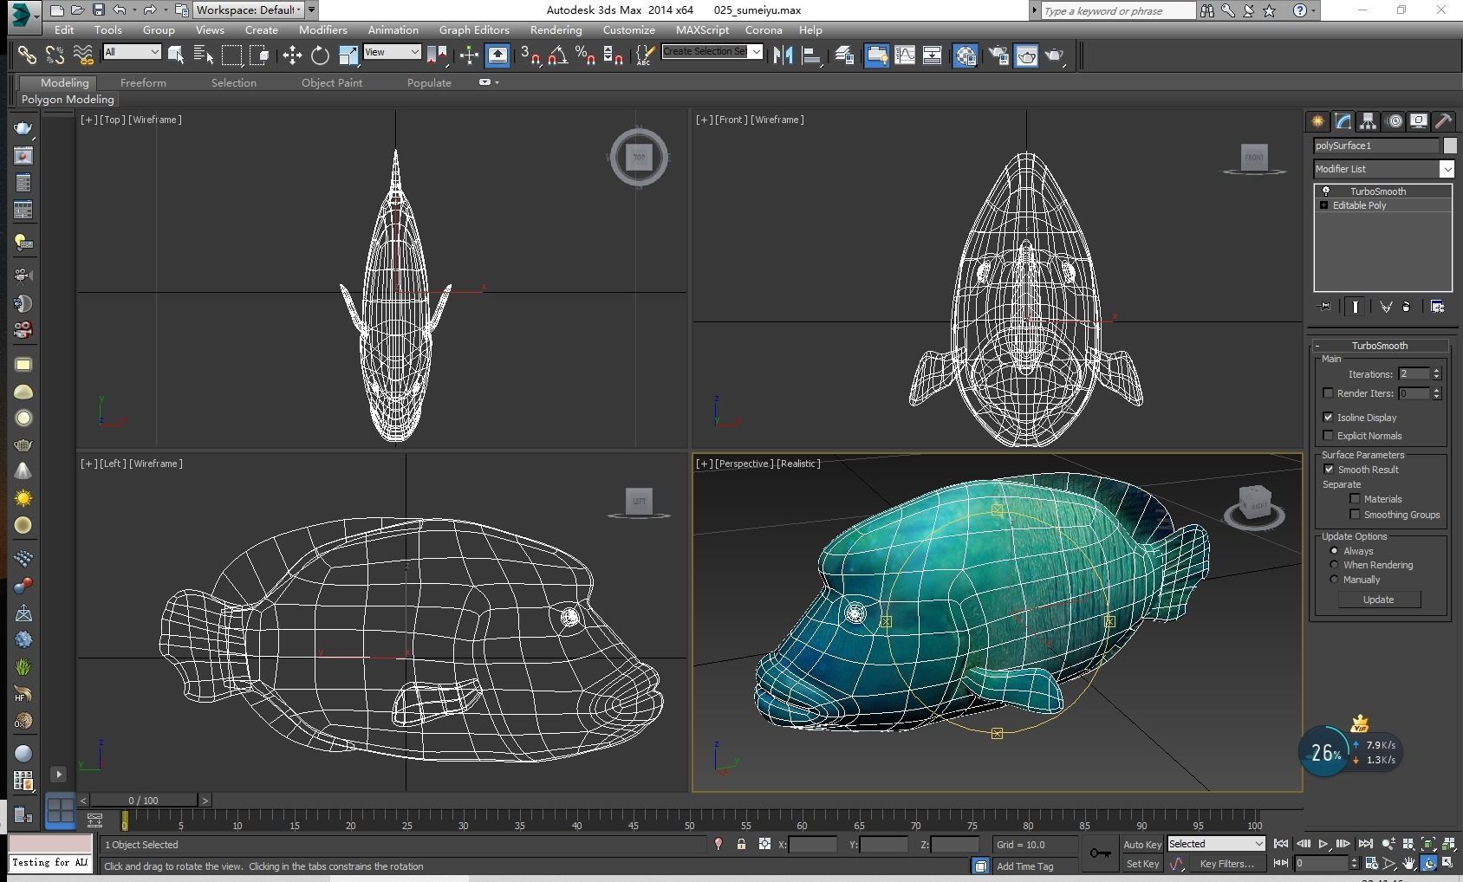Open the Modifiers menu
1463x882 pixels.
tap(322, 29)
